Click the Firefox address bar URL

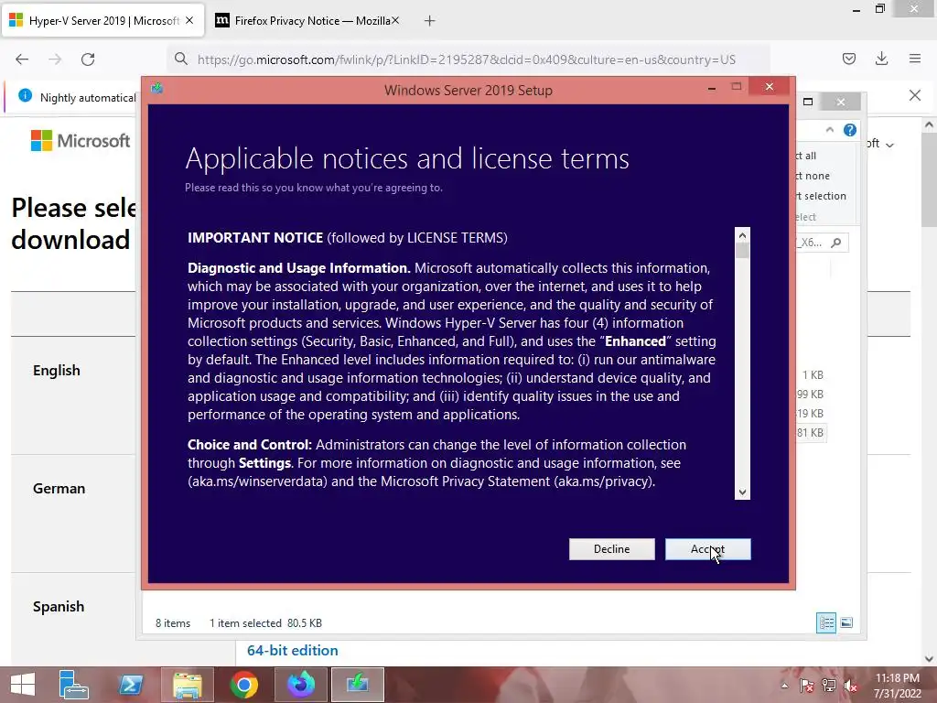tap(466, 59)
